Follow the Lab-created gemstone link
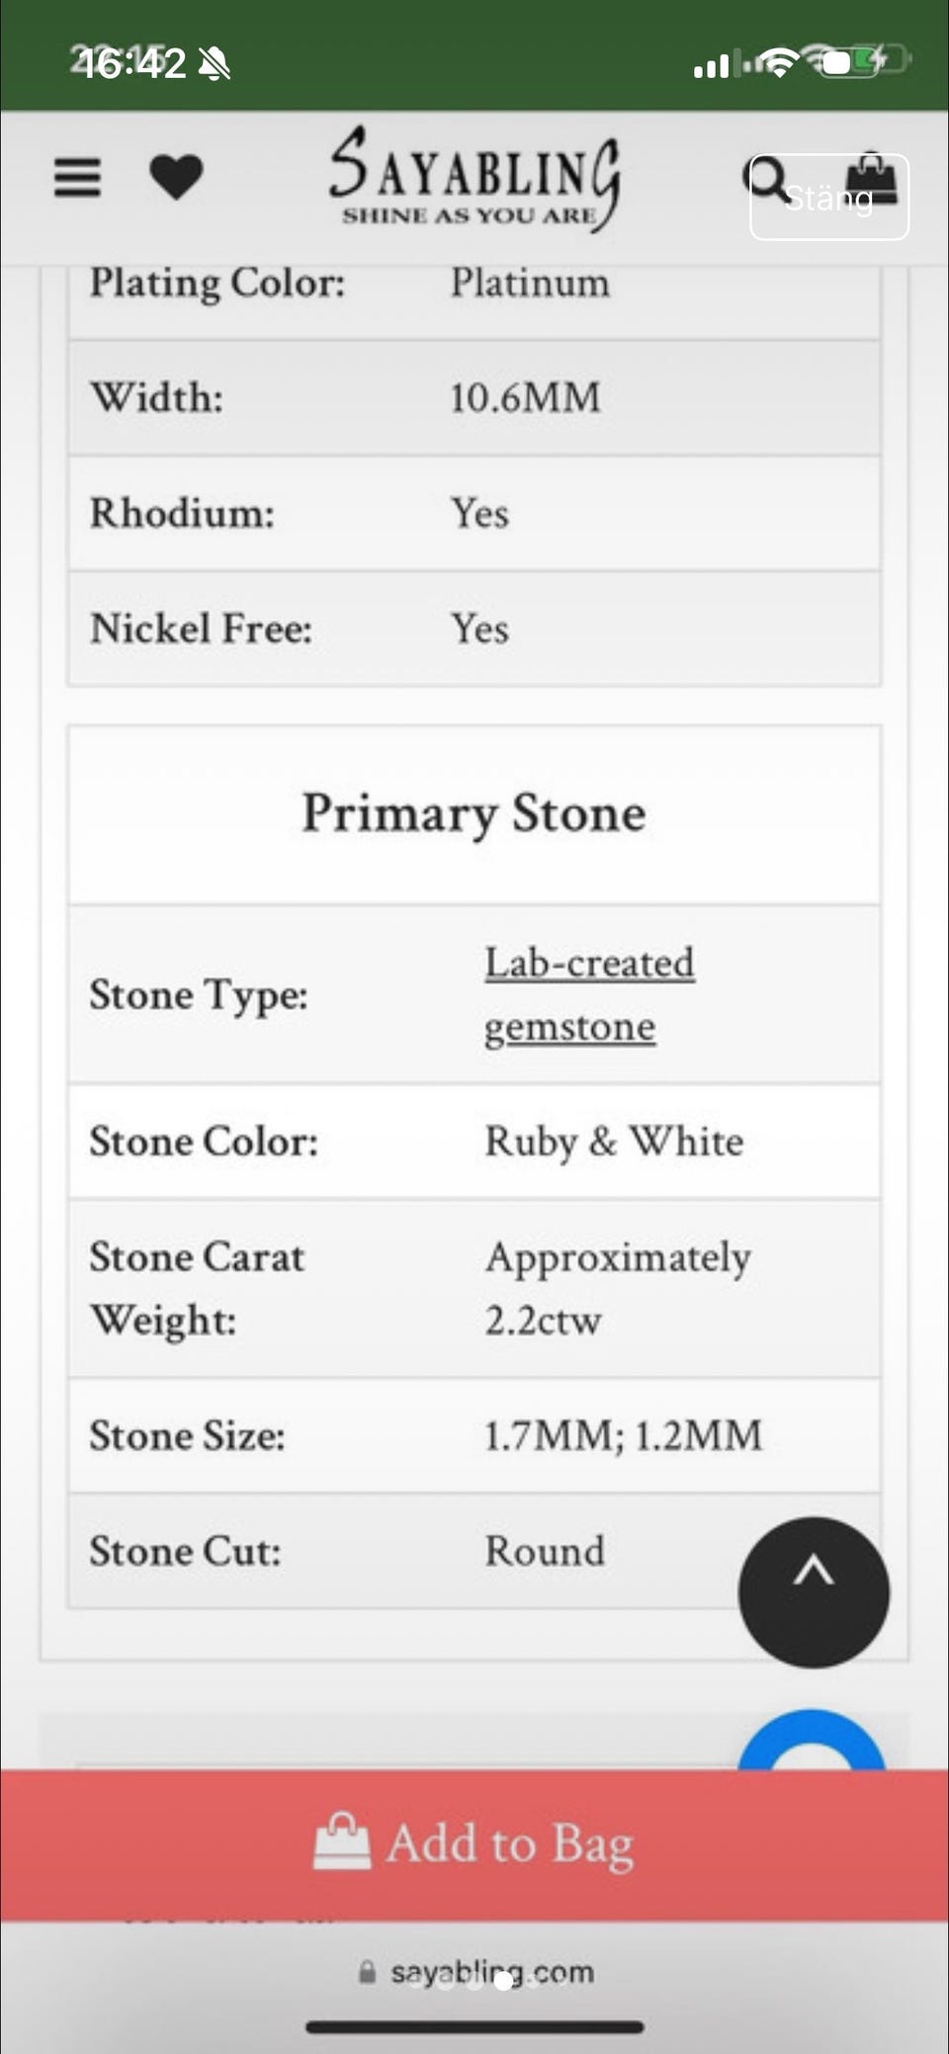The width and height of the screenshot is (949, 2054). tap(589, 994)
